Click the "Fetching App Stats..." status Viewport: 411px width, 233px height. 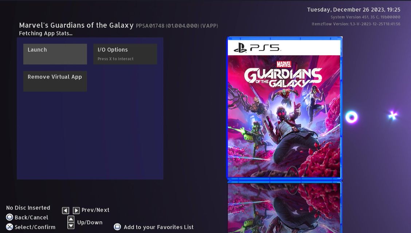coord(46,33)
